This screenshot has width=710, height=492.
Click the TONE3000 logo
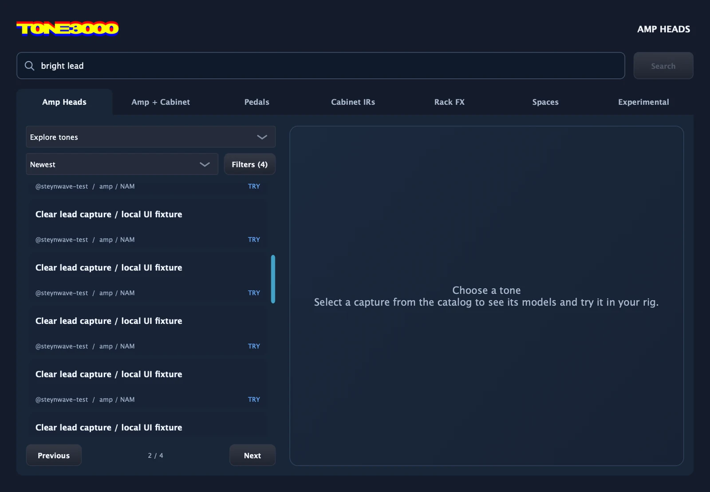tap(67, 28)
